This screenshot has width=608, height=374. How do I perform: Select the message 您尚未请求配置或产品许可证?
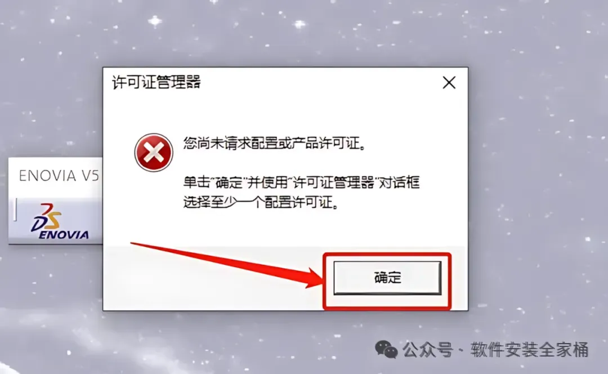pos(275,143)
